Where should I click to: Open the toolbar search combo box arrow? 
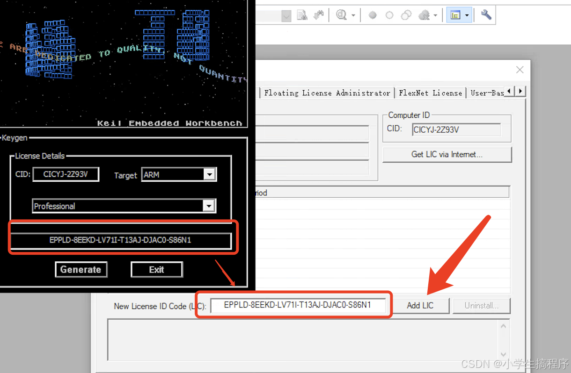pos(286,16)
